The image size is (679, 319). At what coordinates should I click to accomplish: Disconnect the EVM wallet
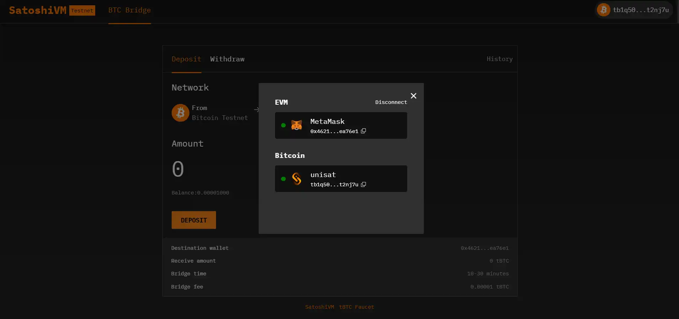[391, 102]
